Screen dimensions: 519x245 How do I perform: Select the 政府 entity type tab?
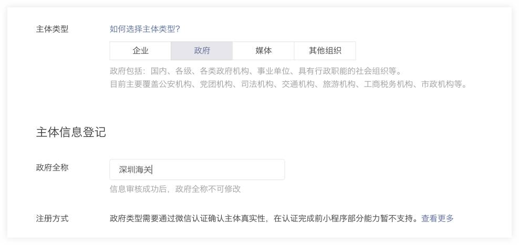tap(202, 51)
